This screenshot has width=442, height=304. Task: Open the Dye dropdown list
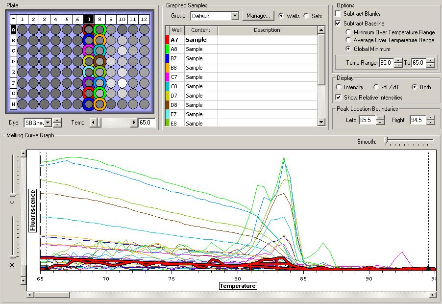click(48, 123)
